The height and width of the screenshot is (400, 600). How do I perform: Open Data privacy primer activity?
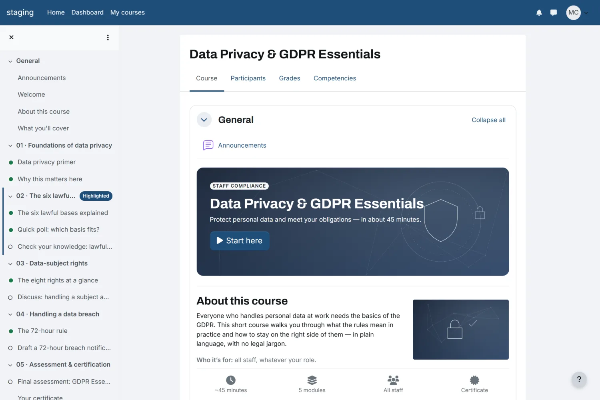click(x=46, y=162)
